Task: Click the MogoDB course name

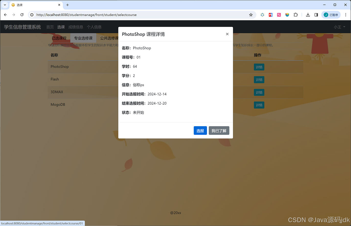Action: click(x=58, y=104)
